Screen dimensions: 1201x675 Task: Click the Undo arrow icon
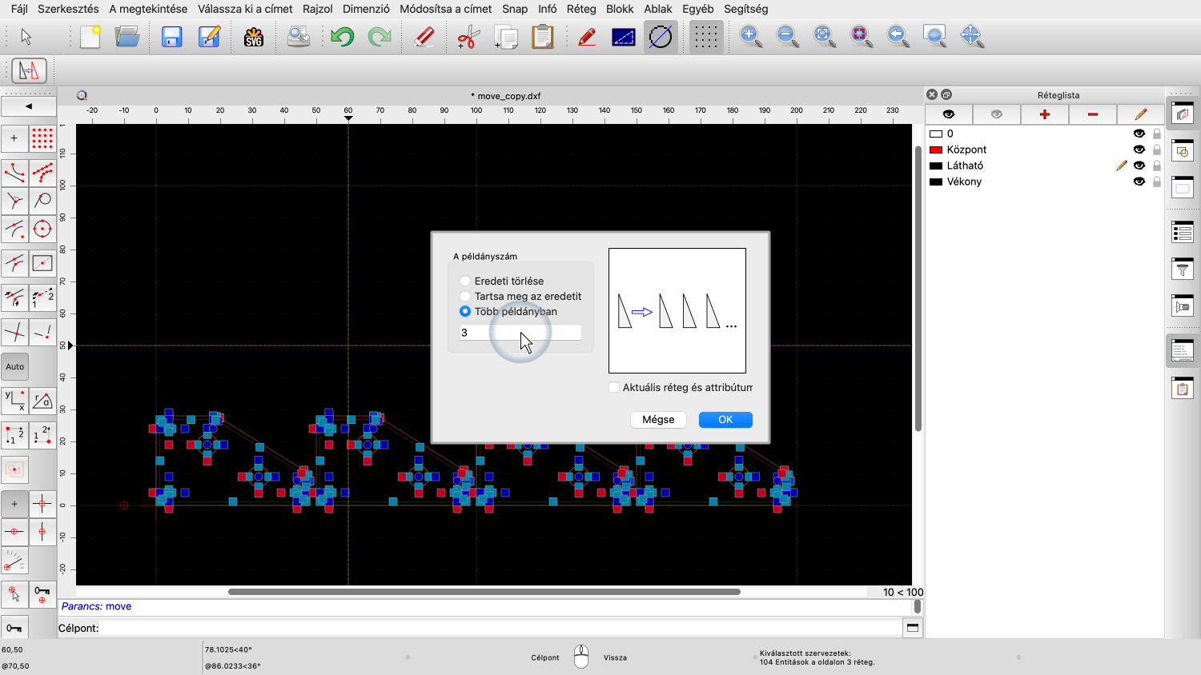342,37
